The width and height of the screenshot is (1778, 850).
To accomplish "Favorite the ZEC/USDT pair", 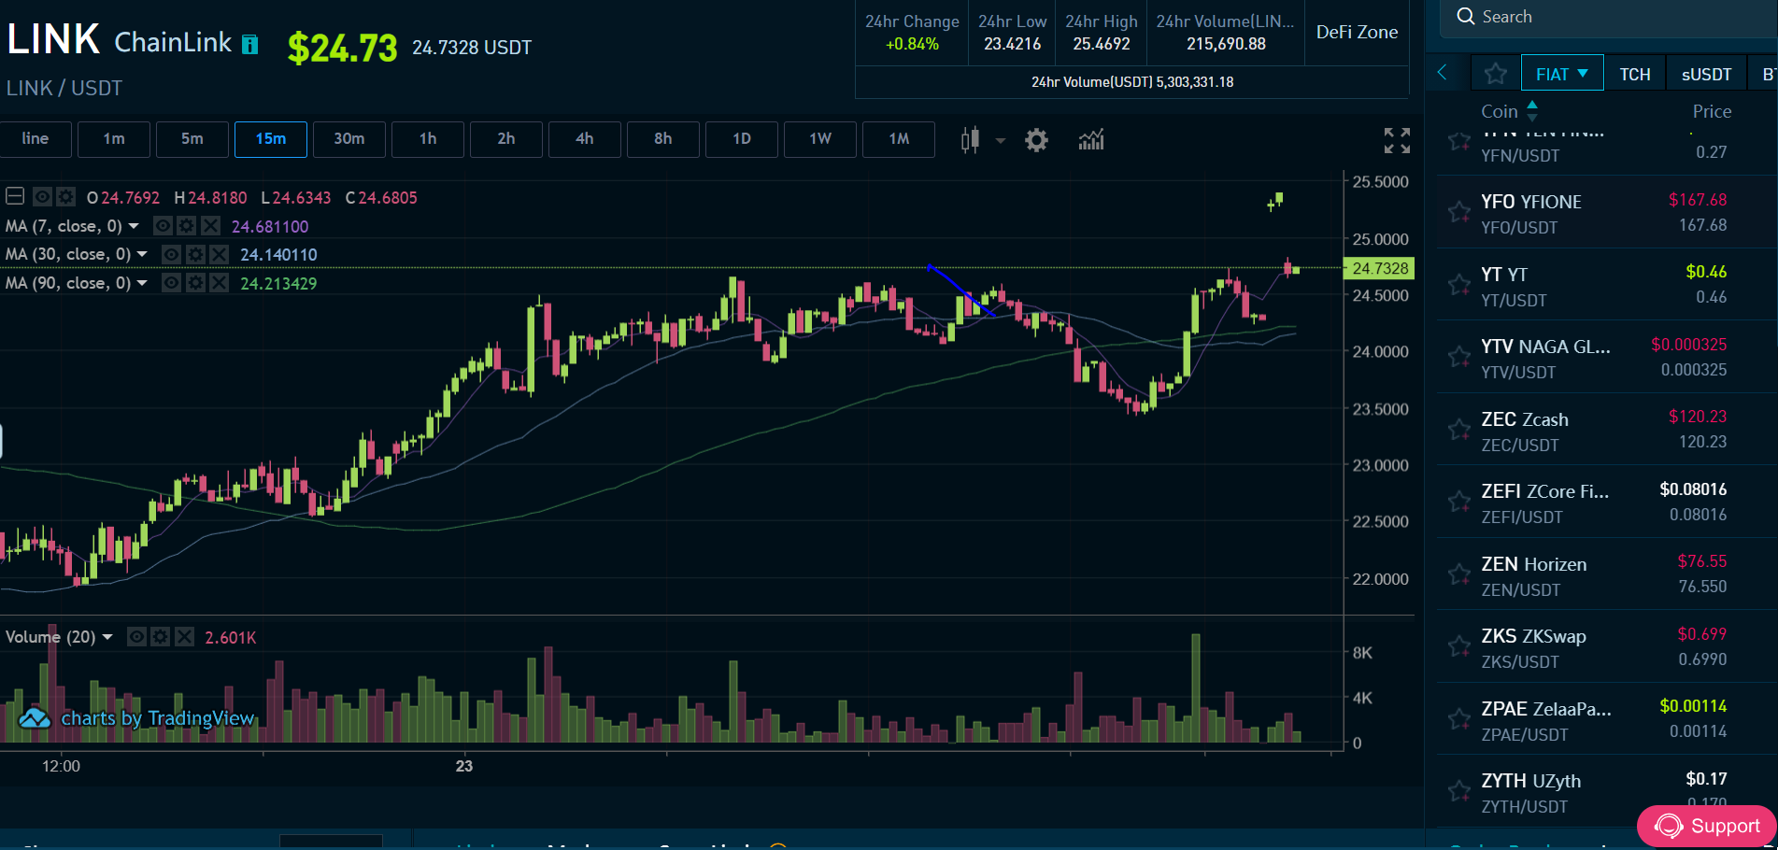I will [x=1458, y=430].
